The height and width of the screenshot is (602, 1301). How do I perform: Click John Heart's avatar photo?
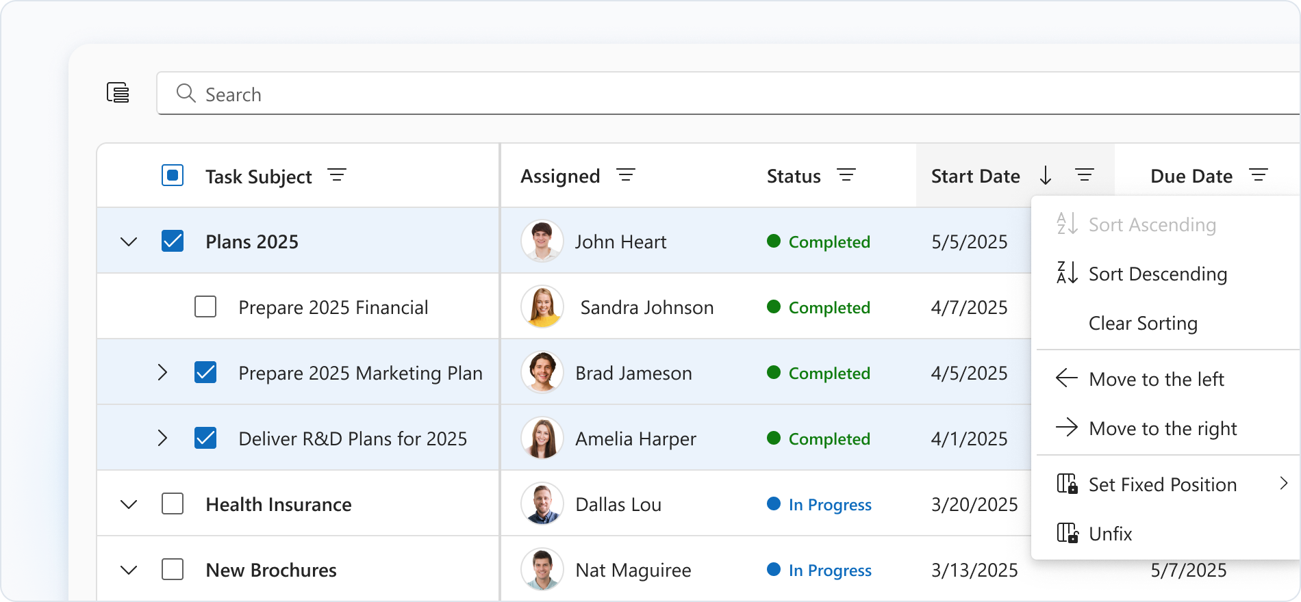[x=542, y=241]
